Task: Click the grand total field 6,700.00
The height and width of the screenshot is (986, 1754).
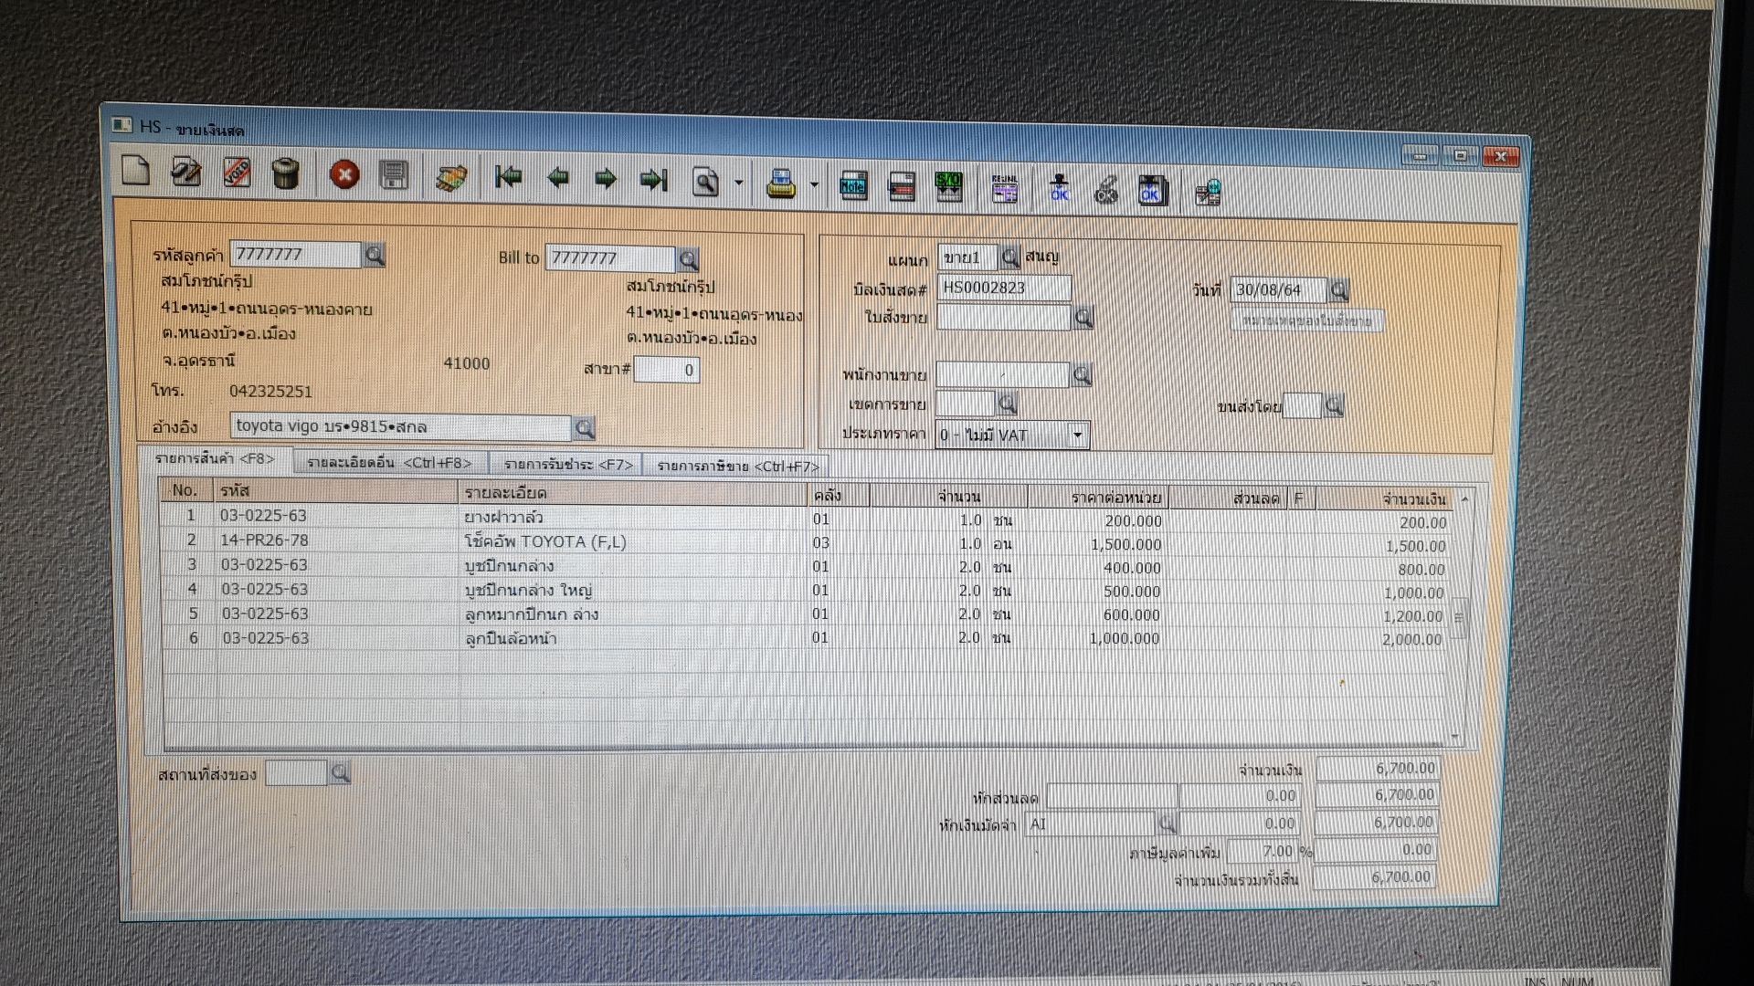Action: 1374,877
